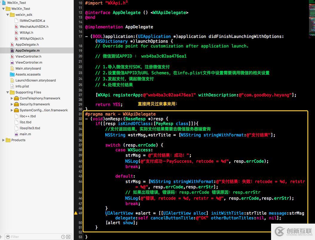315x240 pixels.
Task: Click the ViewController.h header icon
Action: [x=12, y=57]
